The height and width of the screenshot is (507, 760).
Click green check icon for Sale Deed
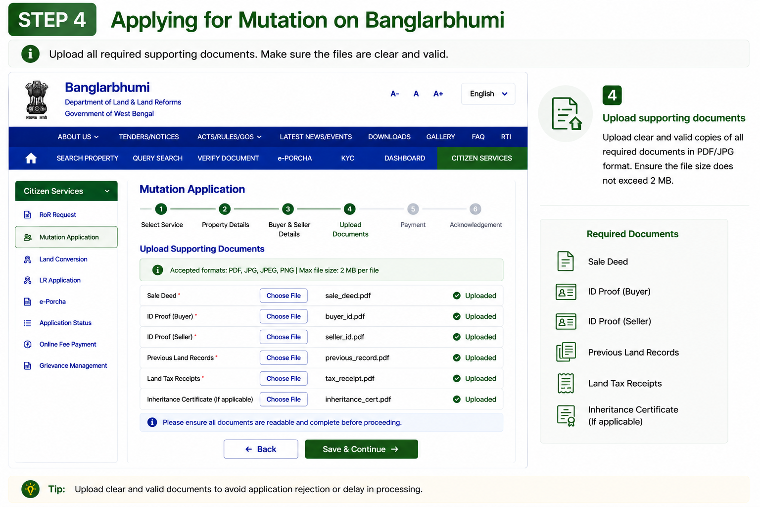point(457,296)
